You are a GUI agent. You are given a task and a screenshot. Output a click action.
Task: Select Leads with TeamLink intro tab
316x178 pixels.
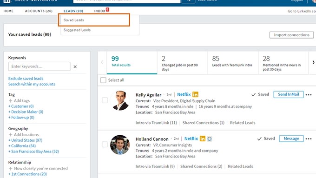pyautogui.click(x=233, y=62)
